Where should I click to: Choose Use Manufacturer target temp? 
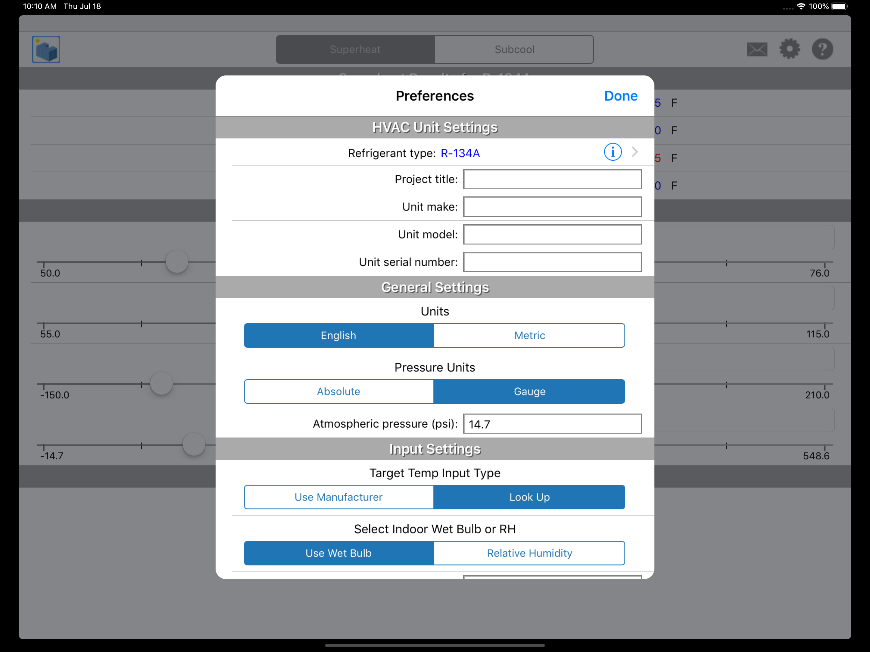[x=339, y=497]
